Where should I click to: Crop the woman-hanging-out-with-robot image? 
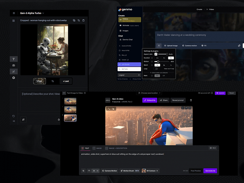(79, 20)
